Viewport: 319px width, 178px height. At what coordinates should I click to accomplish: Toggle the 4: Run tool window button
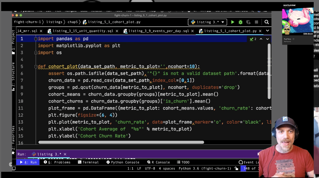[28, 162]
